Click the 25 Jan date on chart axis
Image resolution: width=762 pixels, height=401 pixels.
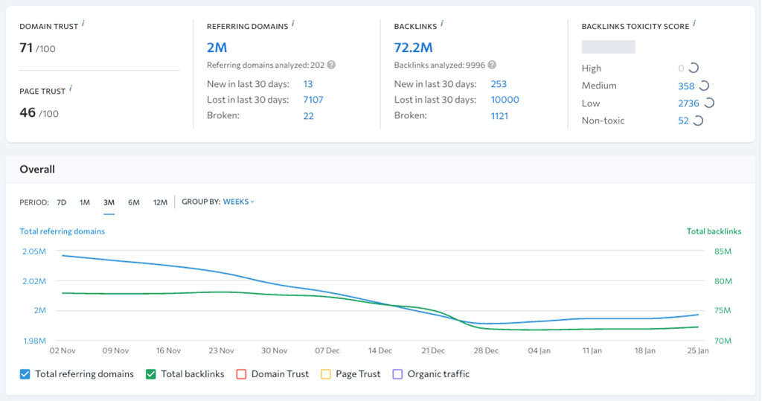(698, 350)
